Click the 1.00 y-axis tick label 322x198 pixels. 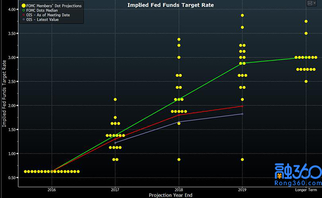pos(12,154)
